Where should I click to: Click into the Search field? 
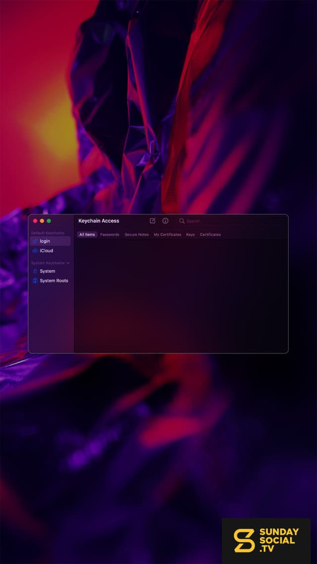231,221
